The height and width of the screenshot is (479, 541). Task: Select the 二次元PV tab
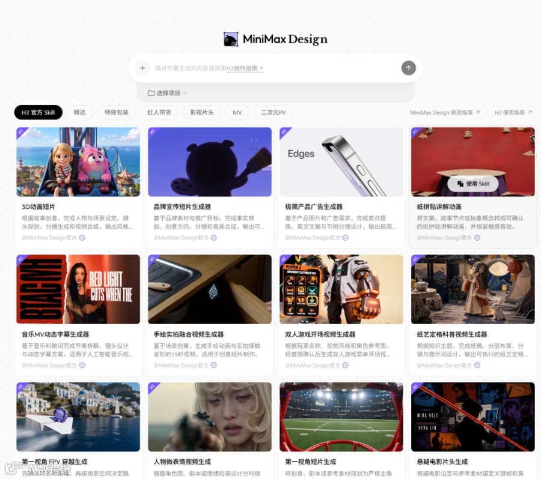(x=274, y=112)
